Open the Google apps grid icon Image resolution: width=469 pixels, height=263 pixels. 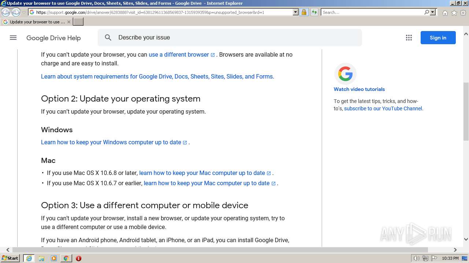(x=409, y=38)
